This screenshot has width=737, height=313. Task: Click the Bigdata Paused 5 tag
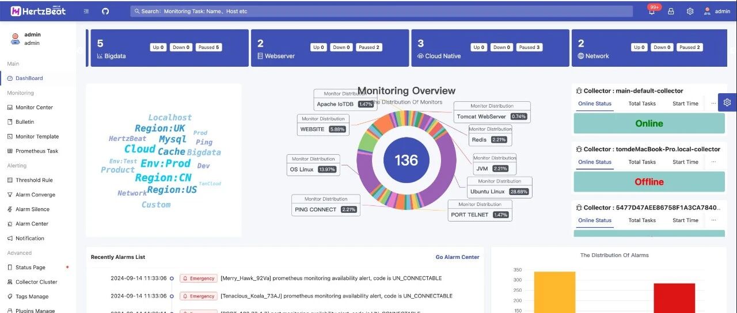click(x=208, y=47)
